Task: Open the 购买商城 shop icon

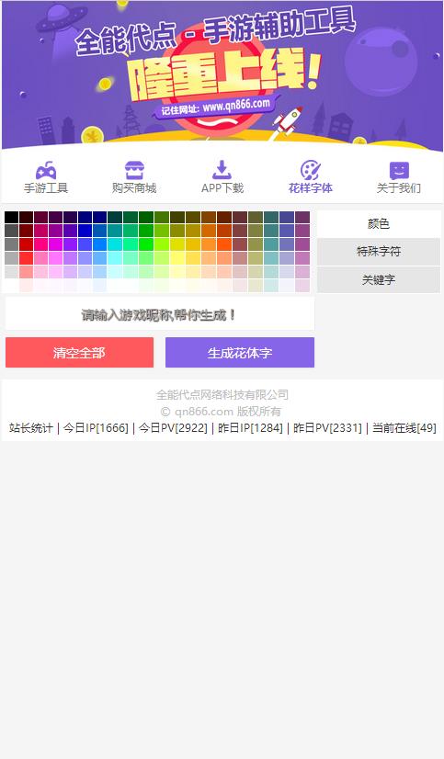Action: pyautogui.click(x=134, y=170)
